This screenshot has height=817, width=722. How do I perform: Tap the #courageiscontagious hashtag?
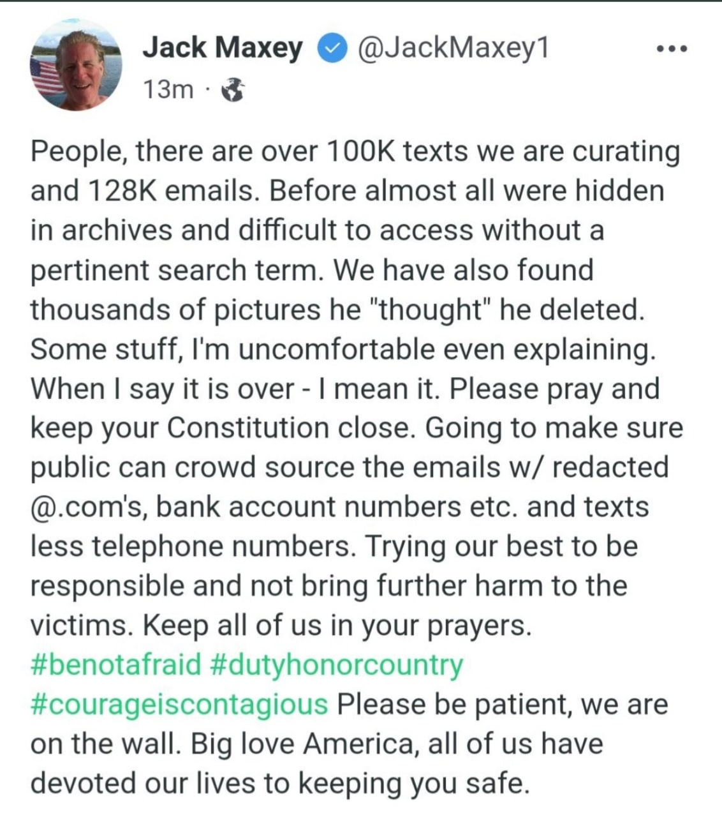[179, 705]
